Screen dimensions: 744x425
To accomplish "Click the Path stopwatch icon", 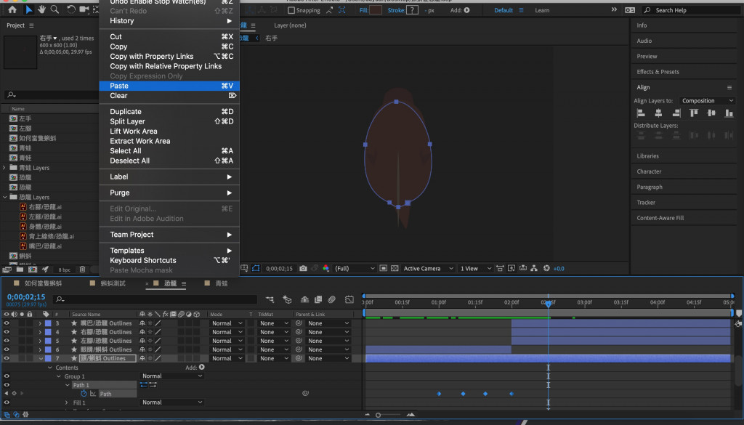I will pyautogui.click(x=84, y=394).
